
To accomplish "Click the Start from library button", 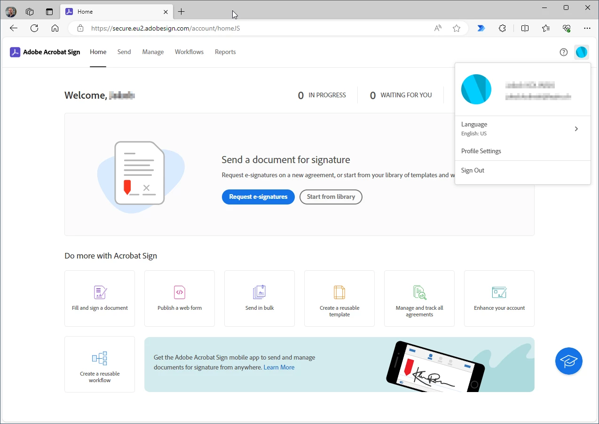I will (x=331, y=197).
